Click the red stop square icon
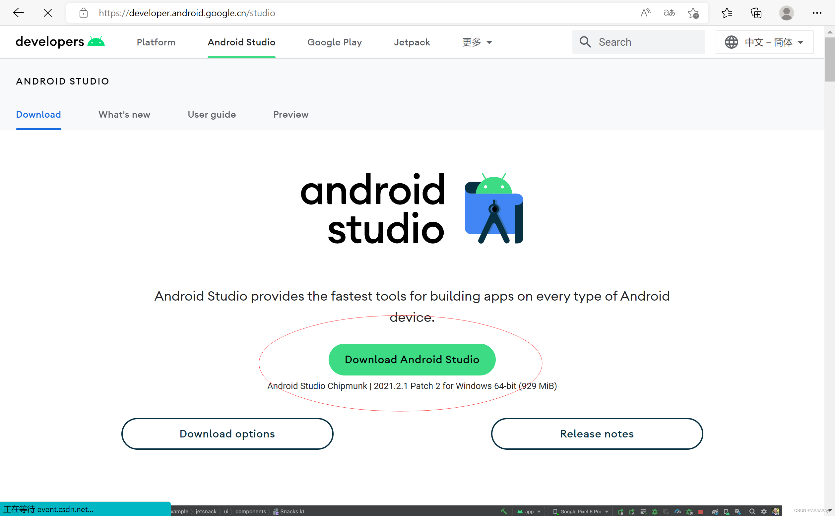Screen dimensions: 835x516 tap(700, 512)
